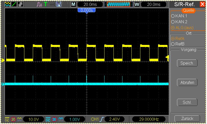This screenshot has width=207, height=124.
Task: Click the M main timebase icon
Action: point(73,5)
